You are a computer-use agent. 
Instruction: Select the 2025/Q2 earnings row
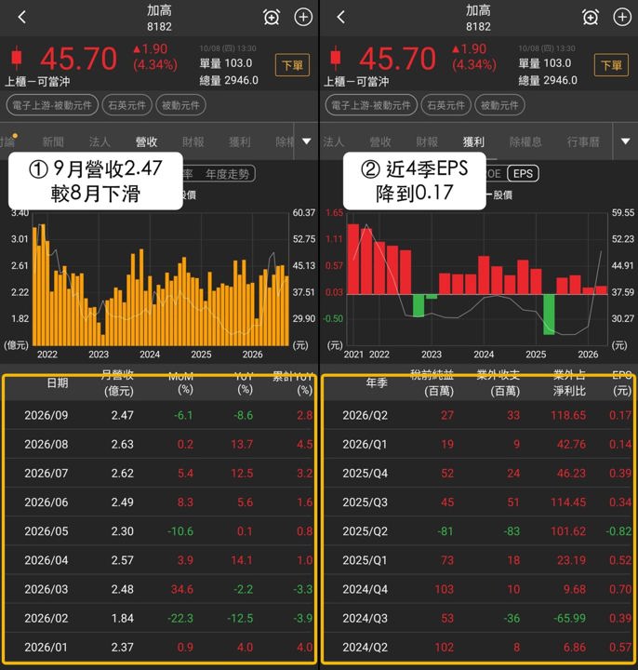click(x=478, y=531)
